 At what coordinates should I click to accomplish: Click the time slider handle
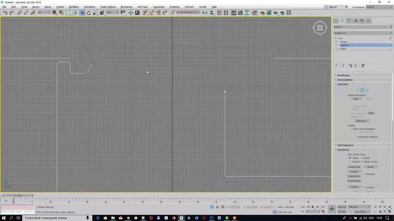[18, 195]
